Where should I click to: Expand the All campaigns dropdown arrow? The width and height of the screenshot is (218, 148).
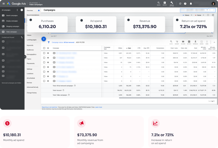pos(22,10)
